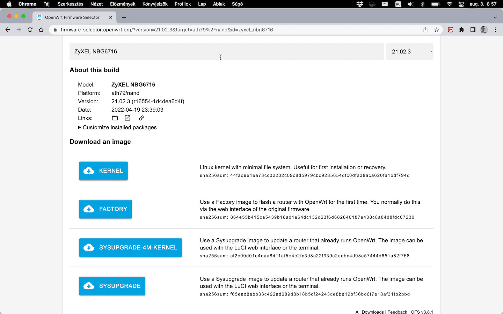Open the Profilok menu
Image resolution: width=503 pixels, height=314 pixels.
click(x=183, y=4)
